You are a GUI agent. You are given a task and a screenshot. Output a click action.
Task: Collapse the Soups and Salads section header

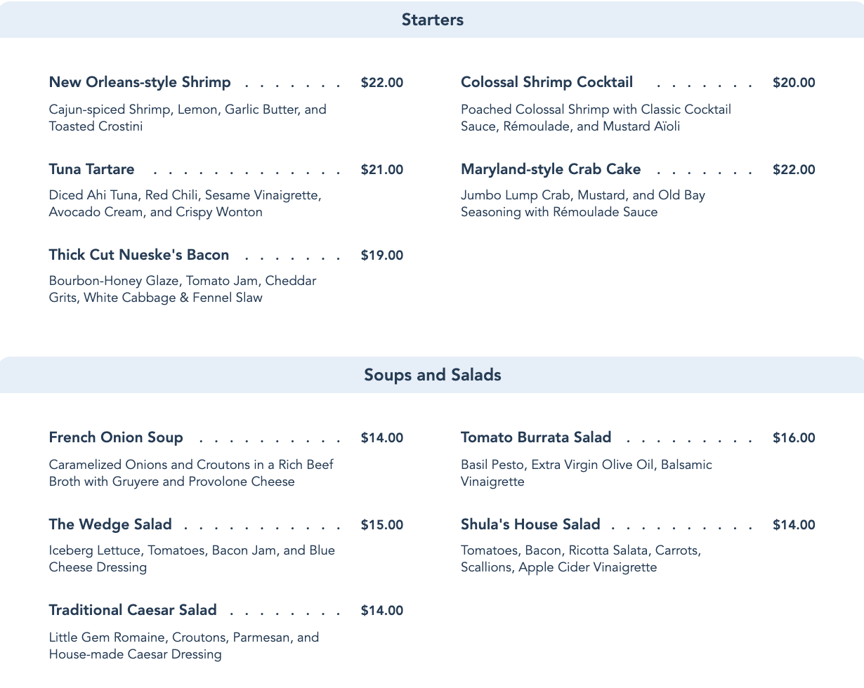pos(432,375)
